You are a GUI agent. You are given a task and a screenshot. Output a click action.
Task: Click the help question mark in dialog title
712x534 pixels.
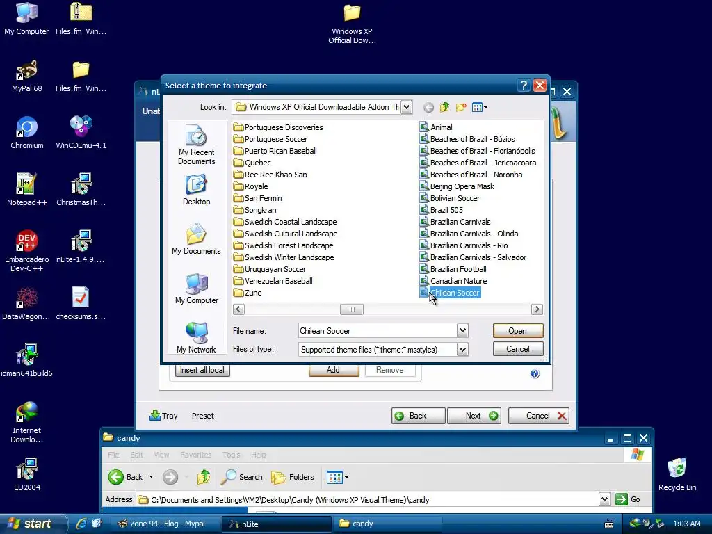click(524, 86)
